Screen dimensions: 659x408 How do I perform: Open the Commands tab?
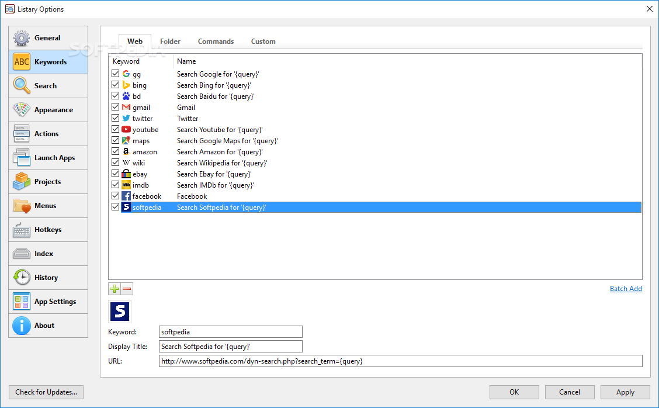point(216,42)
